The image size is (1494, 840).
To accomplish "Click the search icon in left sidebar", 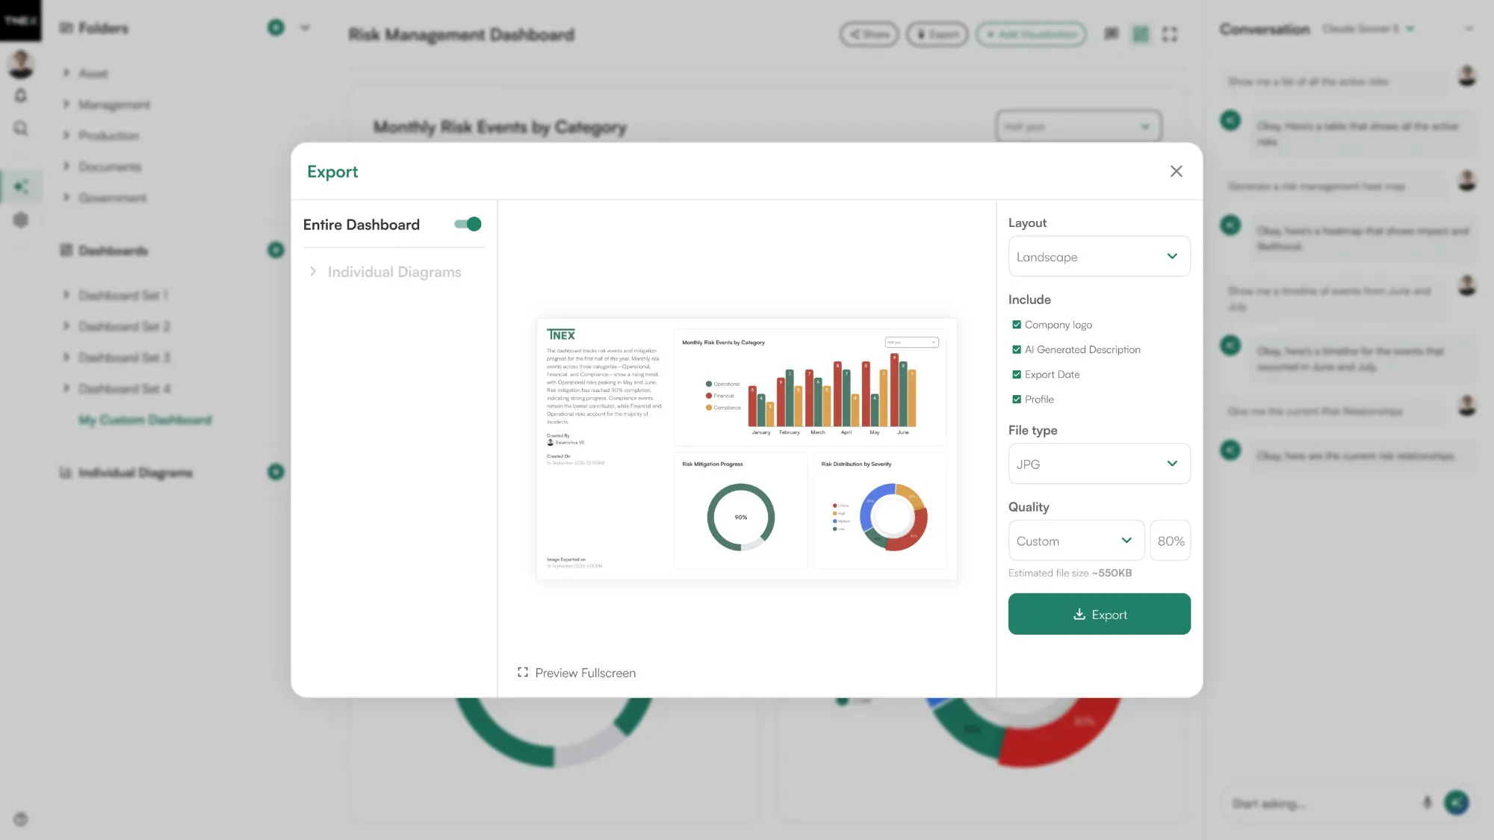I will [21, 128].
